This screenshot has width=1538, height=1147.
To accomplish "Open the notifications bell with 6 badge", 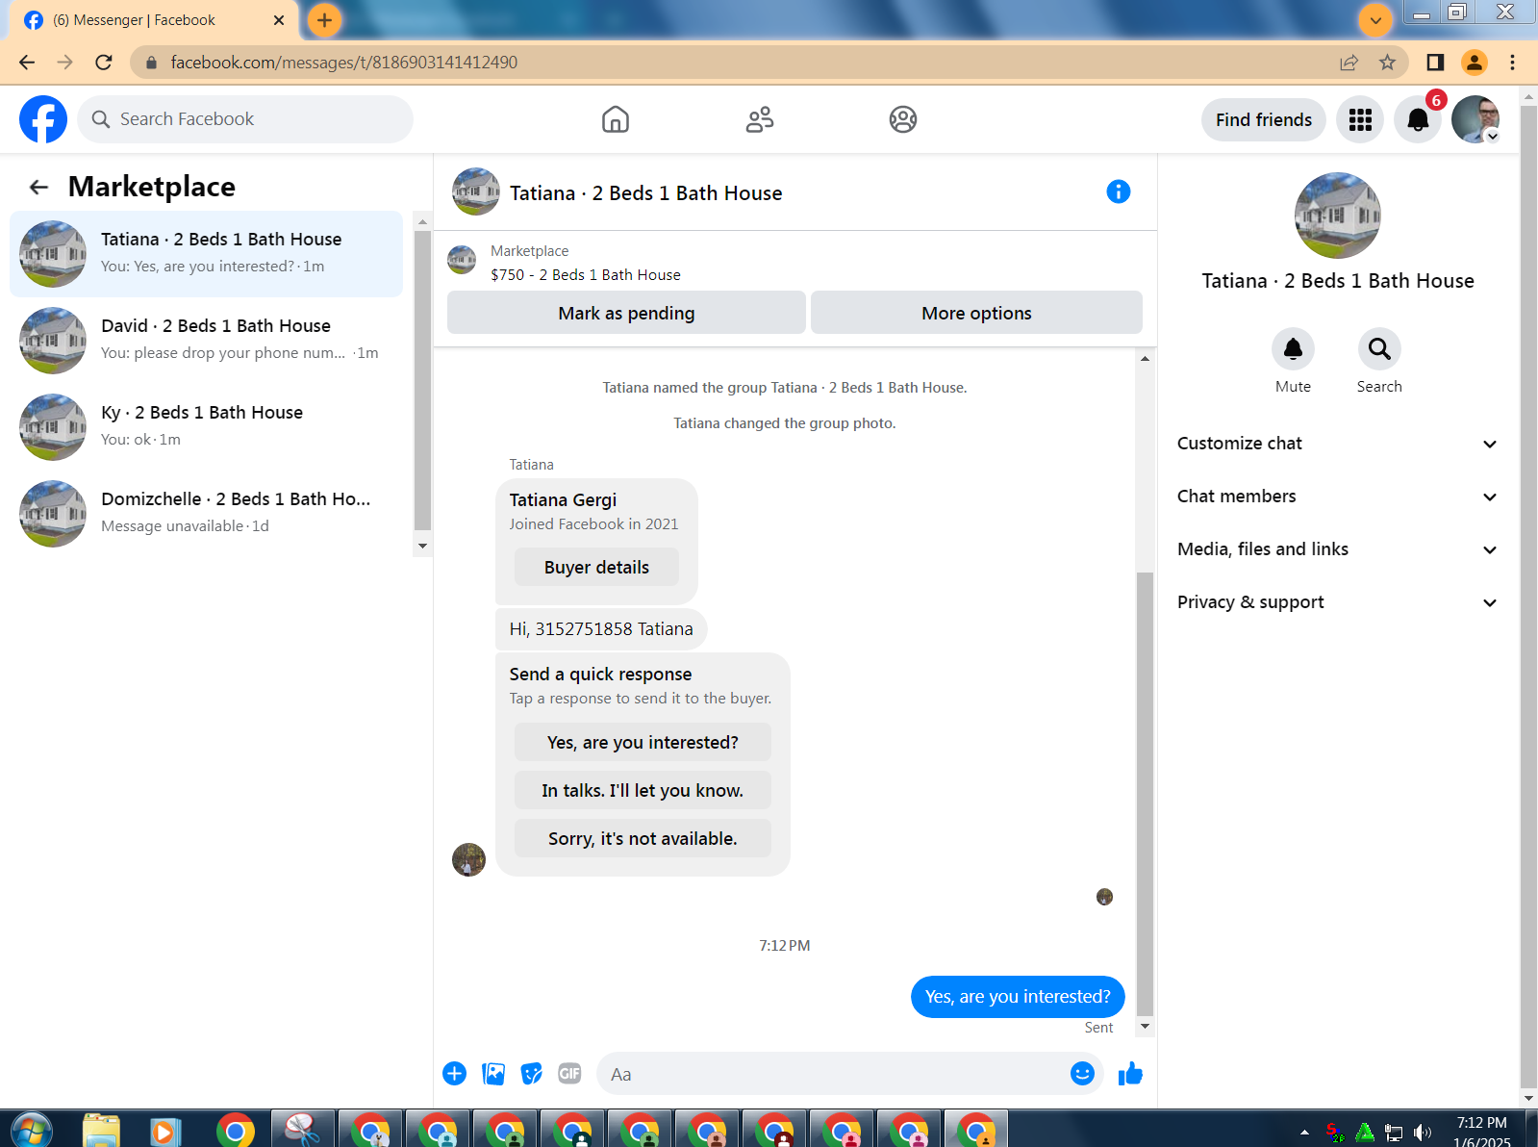I will [x=1418, y=119].
